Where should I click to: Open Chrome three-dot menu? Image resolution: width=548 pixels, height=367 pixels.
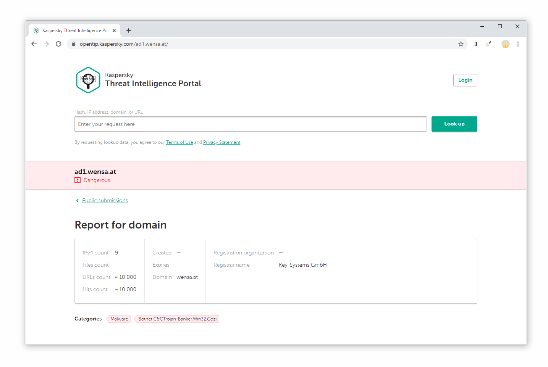point(518,44)
